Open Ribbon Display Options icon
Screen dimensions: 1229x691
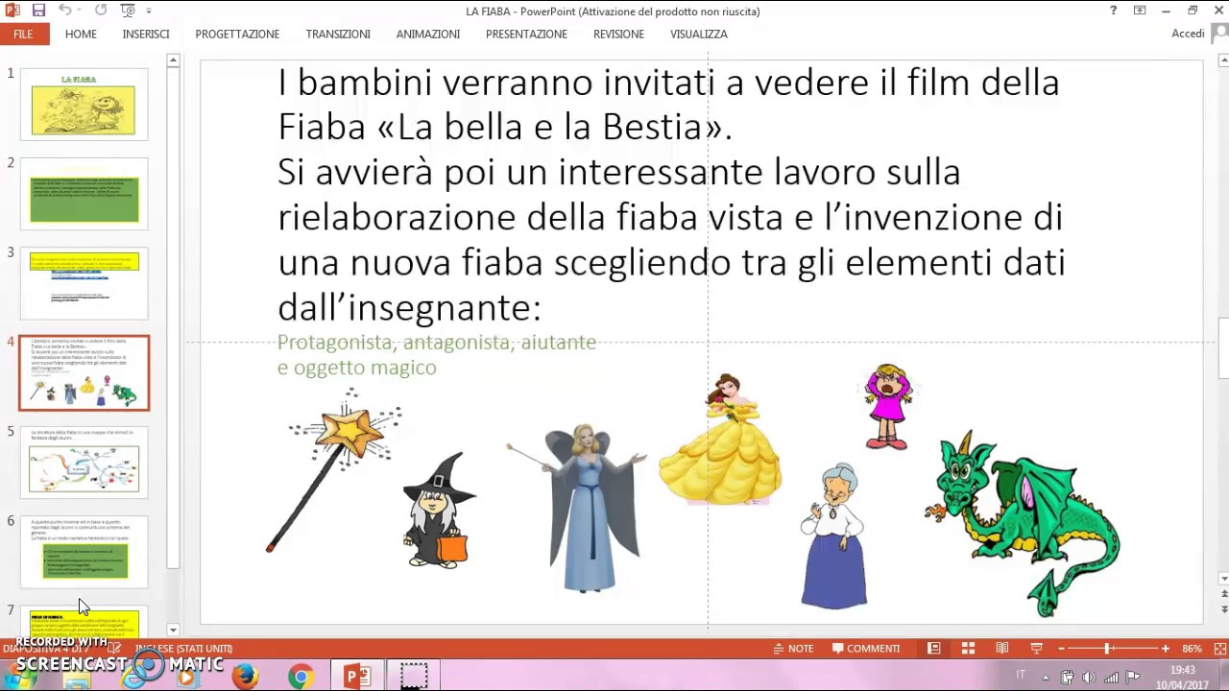pos(1140,11)
